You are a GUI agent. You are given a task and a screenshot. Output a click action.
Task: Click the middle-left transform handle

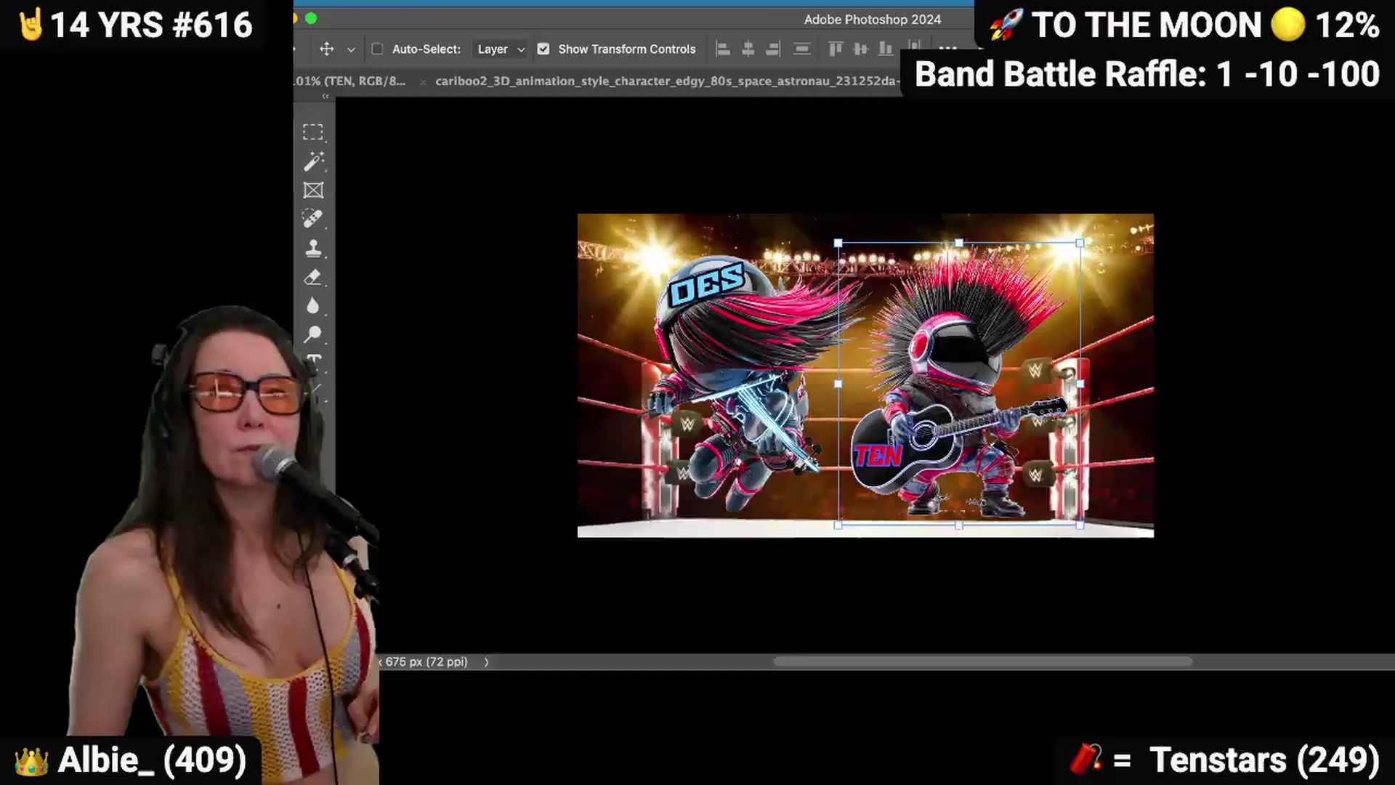tap(838, 384)
